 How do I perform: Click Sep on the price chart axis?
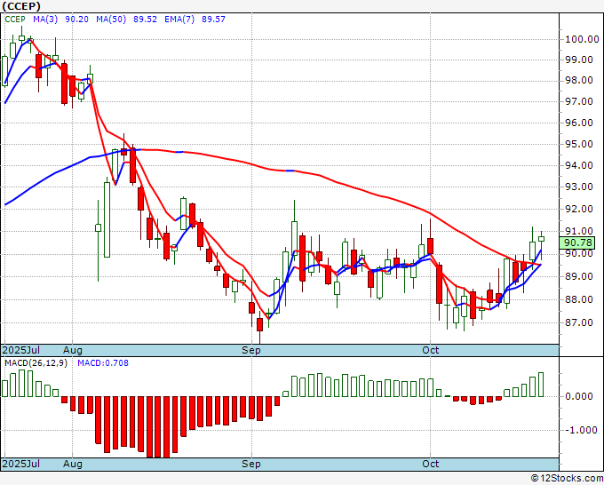point(251,350)
